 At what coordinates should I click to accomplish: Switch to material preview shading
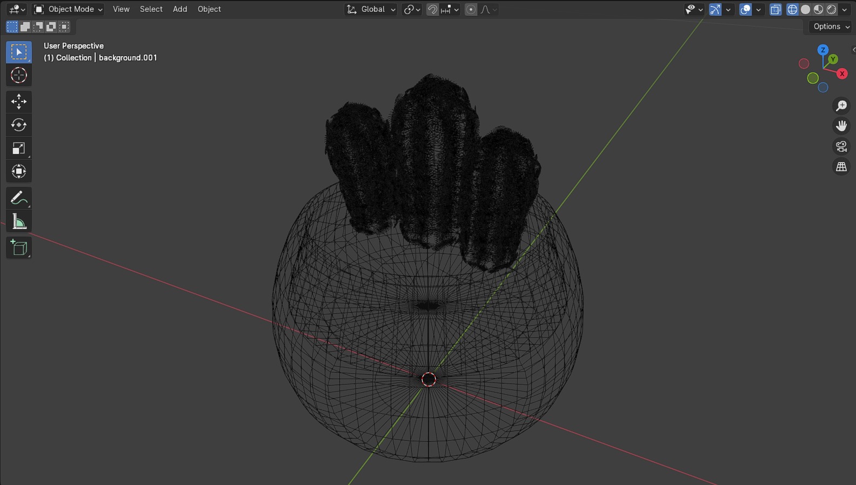point(818,9)
